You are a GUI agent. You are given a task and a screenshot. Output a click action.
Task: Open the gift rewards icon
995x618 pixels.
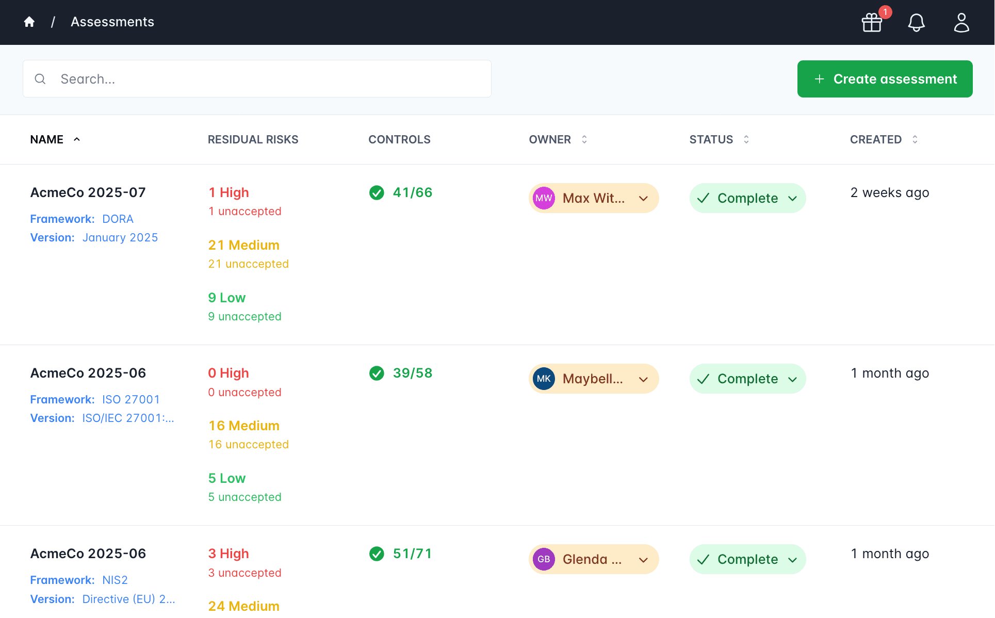pyautogui.click(x=872, y=22)
